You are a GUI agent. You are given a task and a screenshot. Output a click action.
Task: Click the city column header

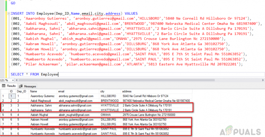tap(102, 91)
